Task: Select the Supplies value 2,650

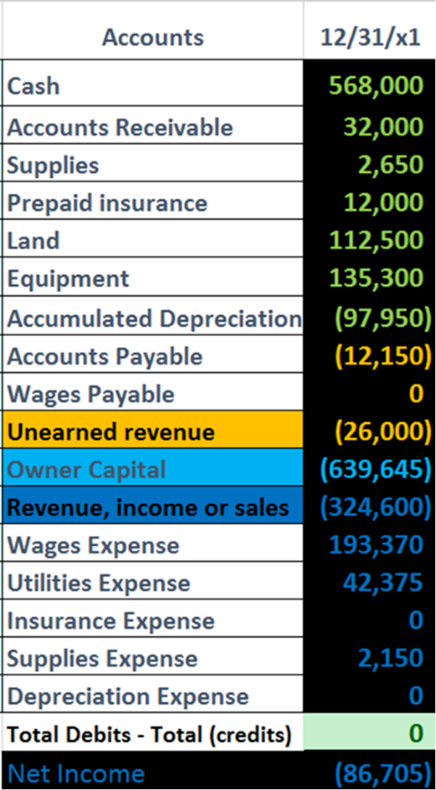Action: coord(370,165)
